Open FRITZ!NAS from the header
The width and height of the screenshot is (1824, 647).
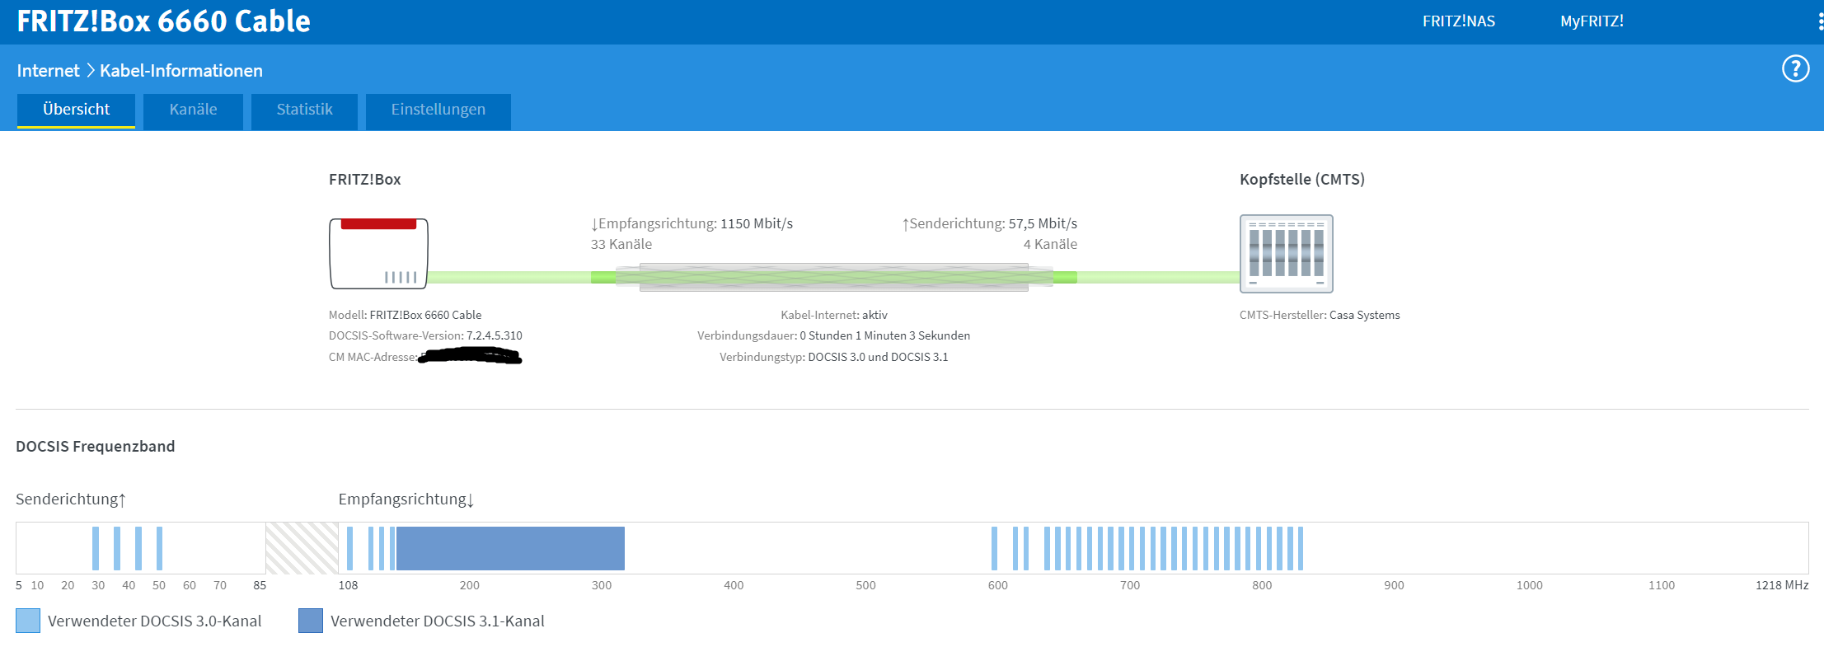click(x=1458, y=21)
